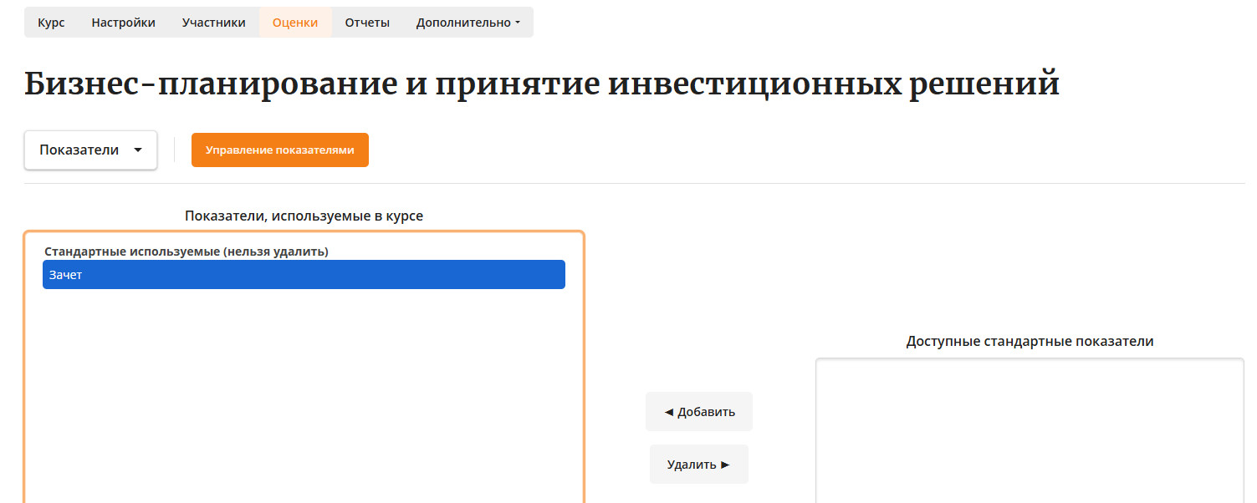Screen dimensions: 1257x503
Task: Click the right arrow icon on Удалить
Action: pyautogui.click(x=725, y=465)
